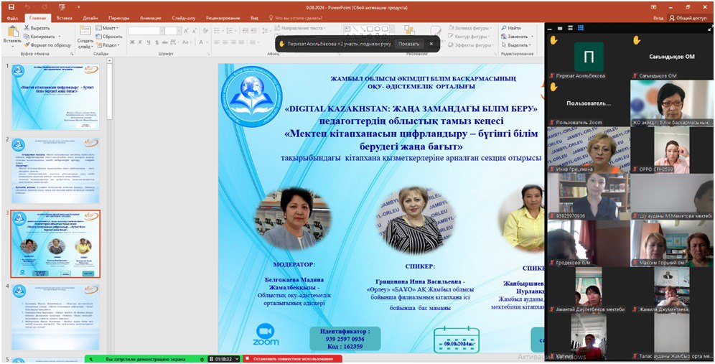The width and height of the screenshot is (715, 364).
Task: Click Упорядочить arrange shapes icon
Action: [408, 31]
